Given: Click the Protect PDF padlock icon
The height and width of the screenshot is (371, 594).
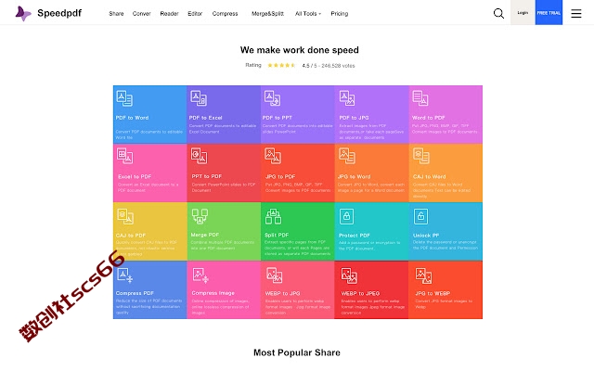Looking at the screenshot, I should point(346,216).
